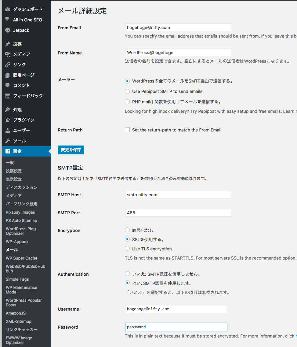Viewport: 297px width, 347px height.
Task: Click the Username input field
Action: coord(176,309)
